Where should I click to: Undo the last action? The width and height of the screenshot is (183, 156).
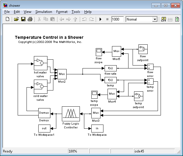(x=84, y=19)
